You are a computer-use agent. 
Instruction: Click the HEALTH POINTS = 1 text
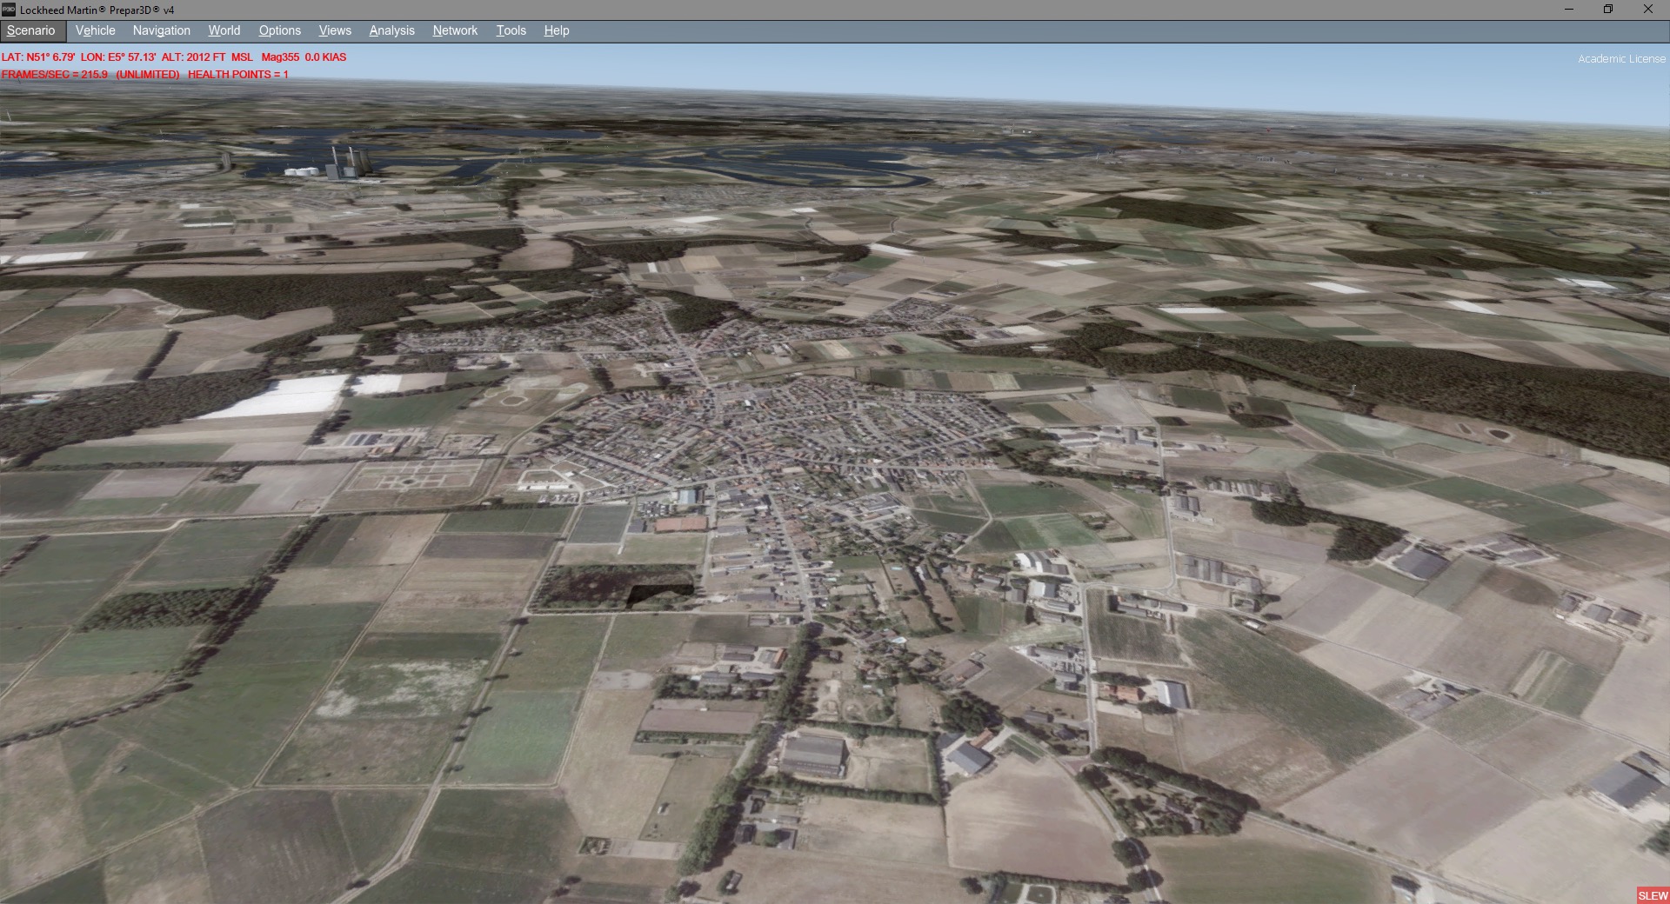[238, 75]
